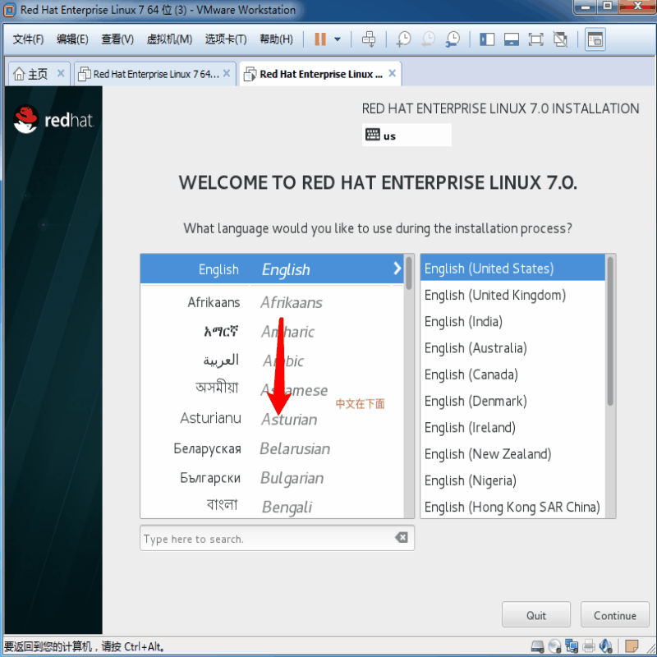This screenshot has width=657, height=657.
Task: Open the 帮助(H) menu
Action: (x=276, y=39)
